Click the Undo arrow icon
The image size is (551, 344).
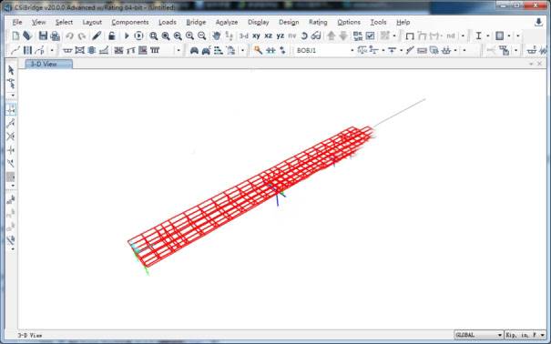pyautogui.click(x=69, y=35)
